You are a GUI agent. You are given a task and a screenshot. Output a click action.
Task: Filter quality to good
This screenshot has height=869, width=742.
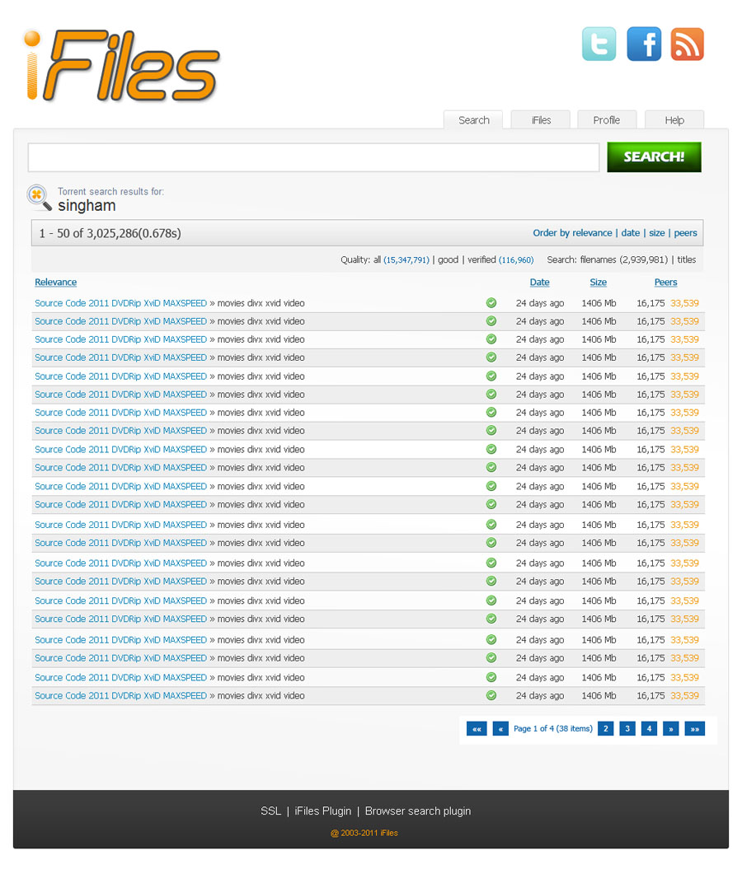448,259
